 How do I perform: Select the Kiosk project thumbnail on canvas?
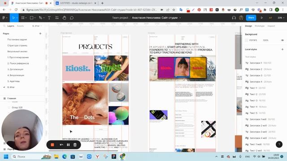pyautogui.click(x=78, y=68)
